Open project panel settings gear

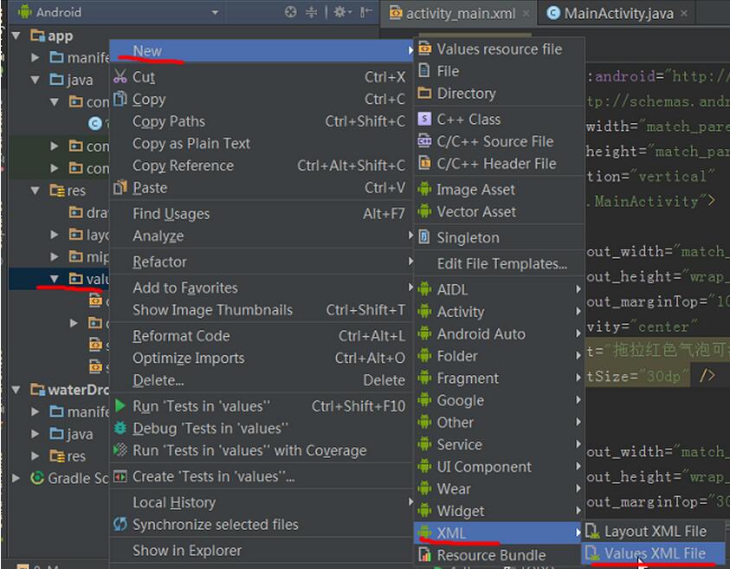click(x=342, y=12)
